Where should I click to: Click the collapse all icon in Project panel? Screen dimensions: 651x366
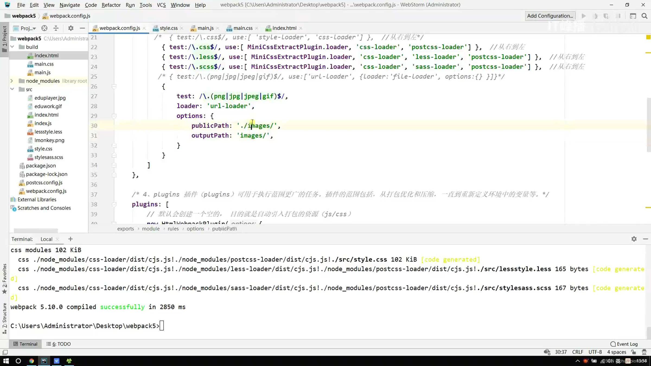tap(56, 28)
